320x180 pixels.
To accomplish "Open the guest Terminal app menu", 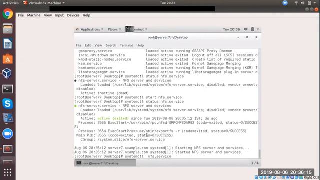I will 136,29.
